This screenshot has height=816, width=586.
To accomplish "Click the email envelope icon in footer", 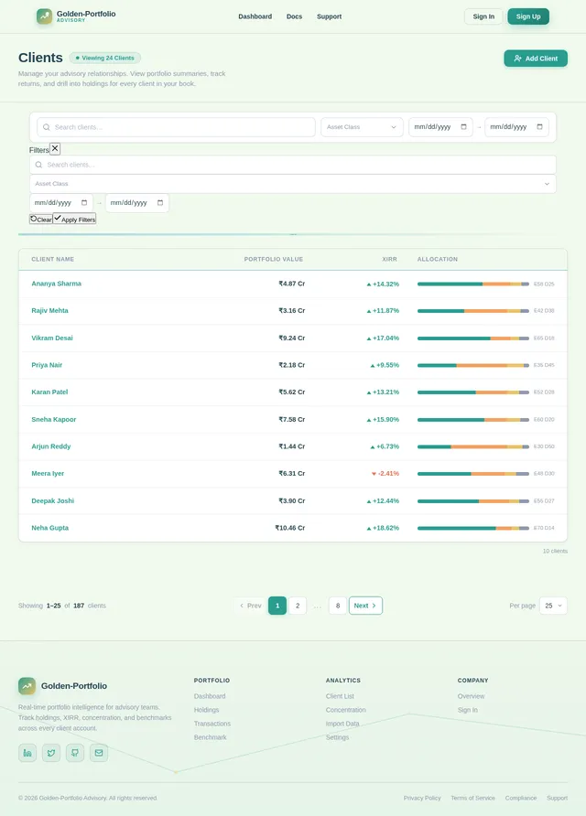I will [x=99, y=753].
